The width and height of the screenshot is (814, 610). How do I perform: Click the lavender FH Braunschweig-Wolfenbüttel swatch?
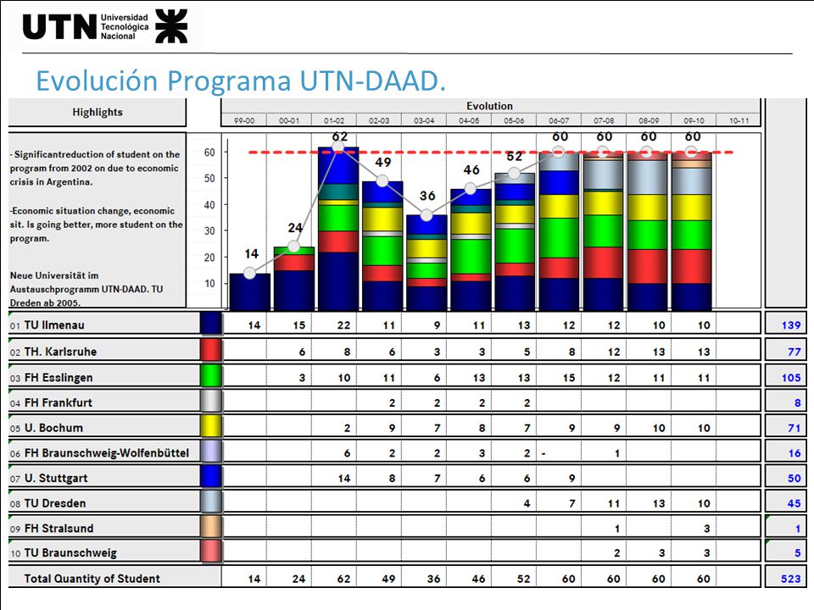click(x=211, y=452)
